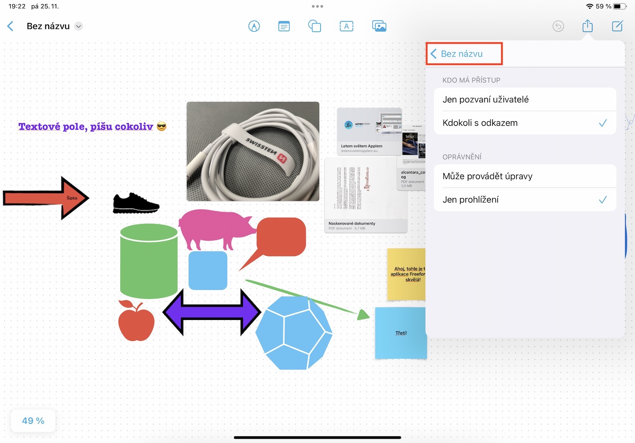Select the pink pig shape
The width and height of the screenshot is (635, 443).
pos(217,229)
